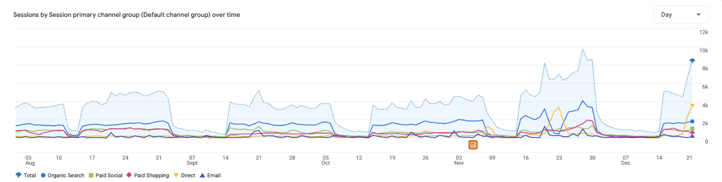Screen dimensions: 722x182
Task: Toggle the Total series in the legend
Action: (25, 175)
